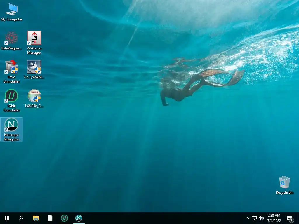Viewport: 299px width, 224px height.
Task: Select the Revo Uninstaller desktop shortcut
Action: [11, 71]
